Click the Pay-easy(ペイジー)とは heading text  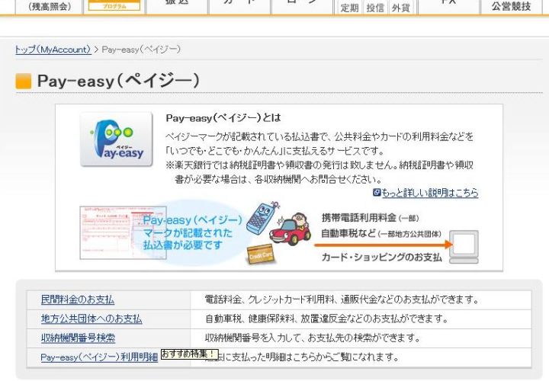223,118
